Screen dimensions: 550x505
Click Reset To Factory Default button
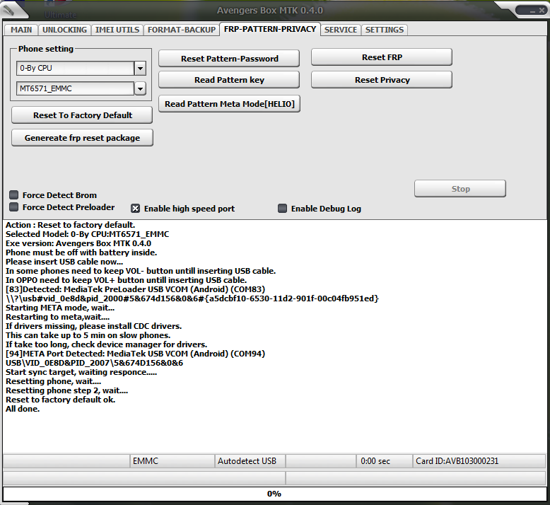(x=82, y=115)
